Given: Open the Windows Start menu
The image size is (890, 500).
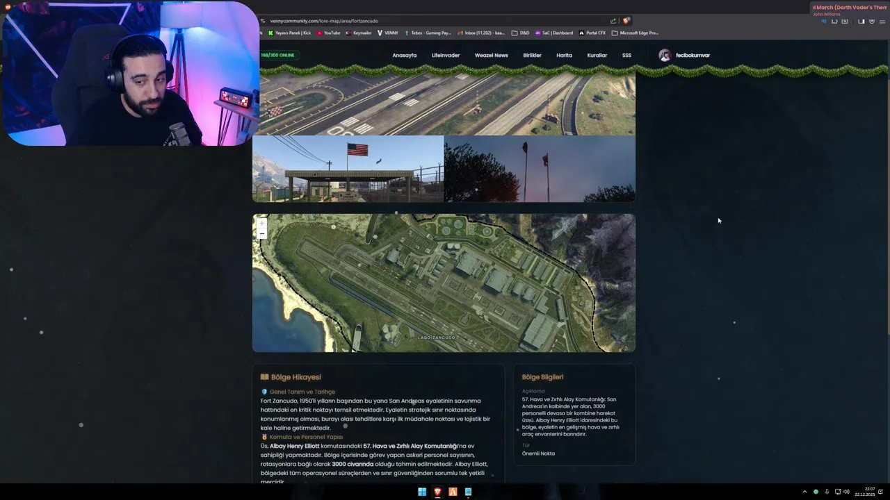Looking at the screenshot, I should (x=422, y=492).
